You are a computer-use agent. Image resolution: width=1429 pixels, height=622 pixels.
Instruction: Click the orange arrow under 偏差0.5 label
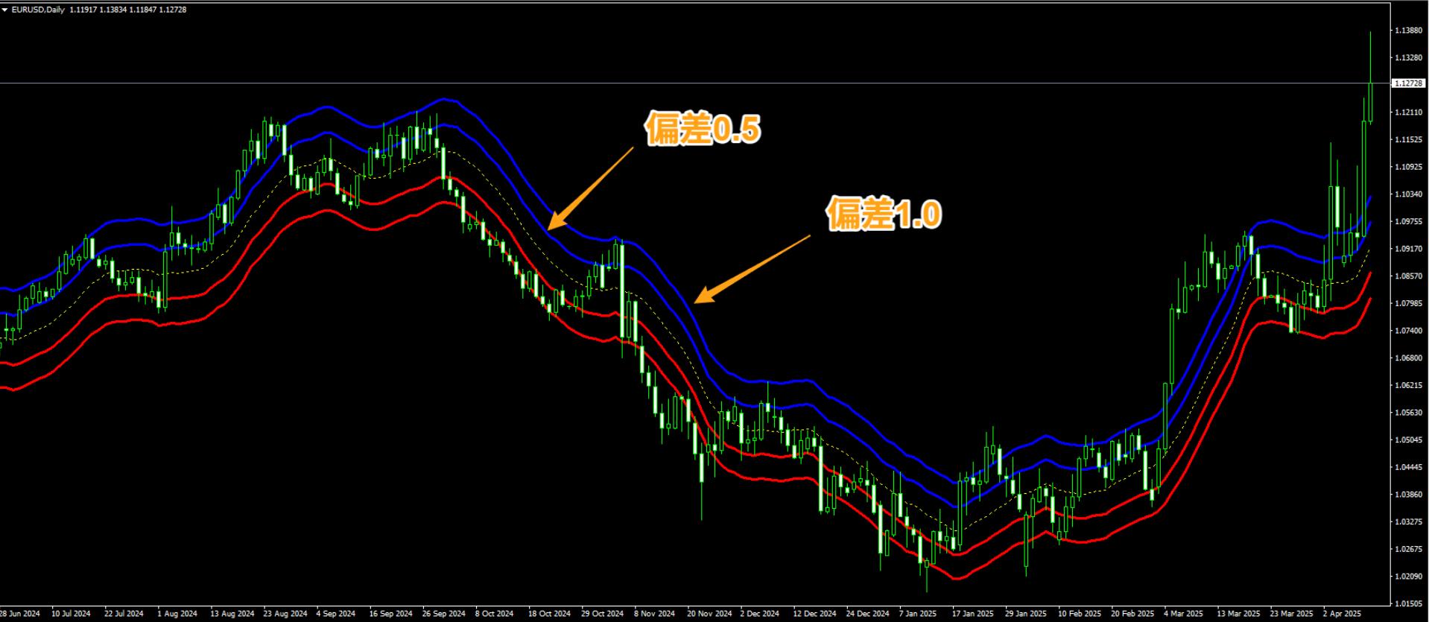pyautogui.click(x=590, y=188)
